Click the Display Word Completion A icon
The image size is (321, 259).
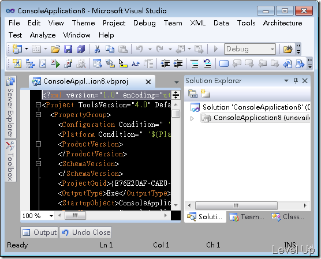tap(136, 63)
